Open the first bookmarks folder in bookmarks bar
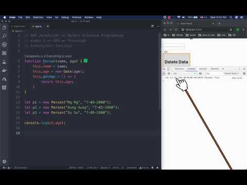The height and width of the screenshot is (185, 247). coord(167,35)
